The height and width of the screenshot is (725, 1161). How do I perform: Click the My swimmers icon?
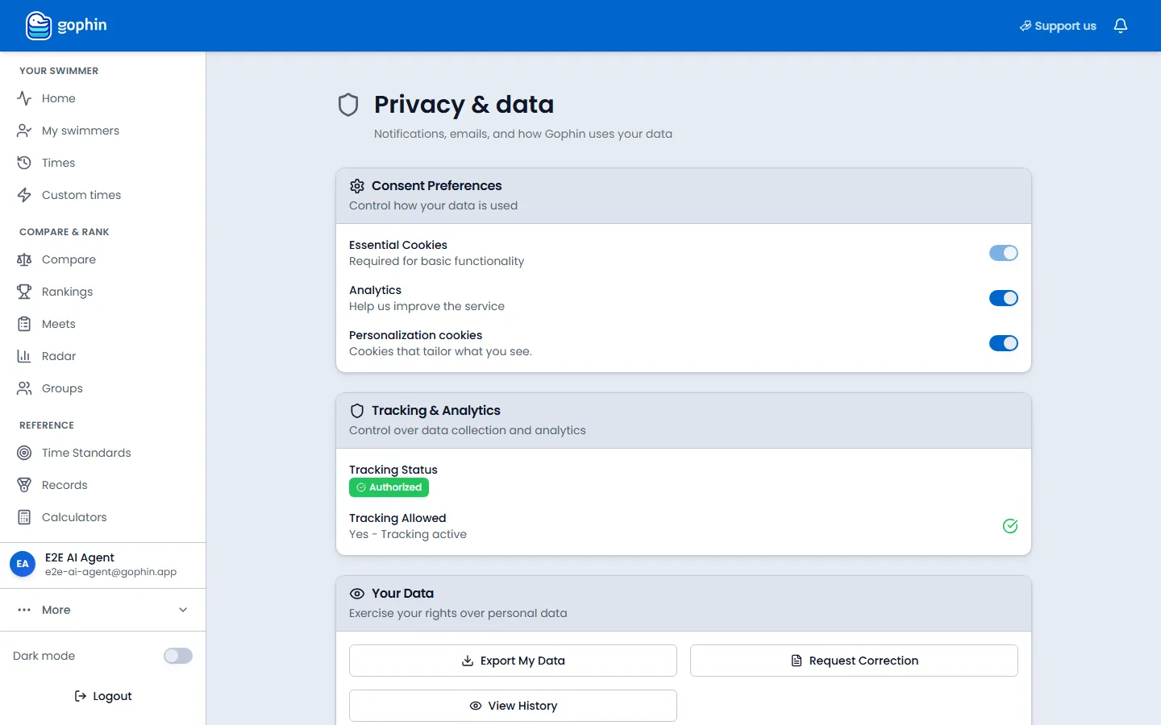[24, 130]
